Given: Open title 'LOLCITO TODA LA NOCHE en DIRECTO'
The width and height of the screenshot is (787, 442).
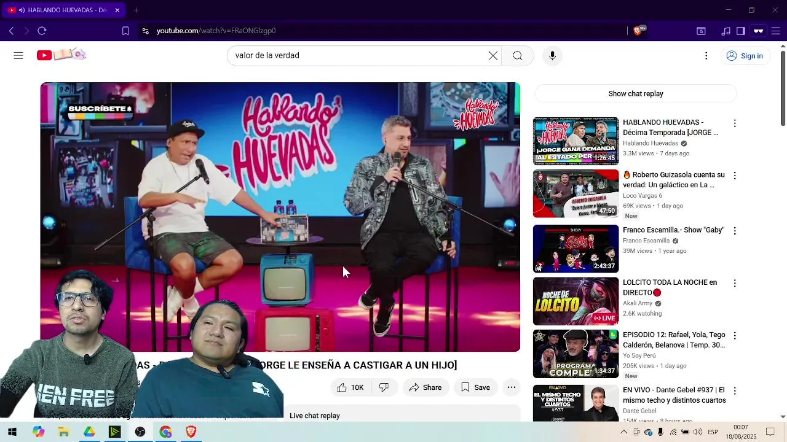Looking at the screenshot, I should (x=670, y=287).
